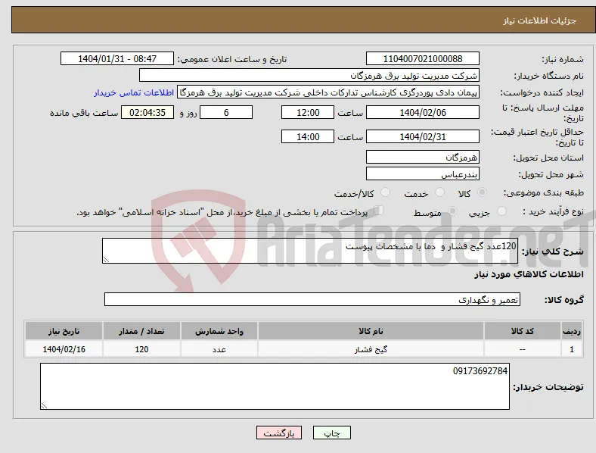Select the خدمت radio button

click(x=439, y=192)
